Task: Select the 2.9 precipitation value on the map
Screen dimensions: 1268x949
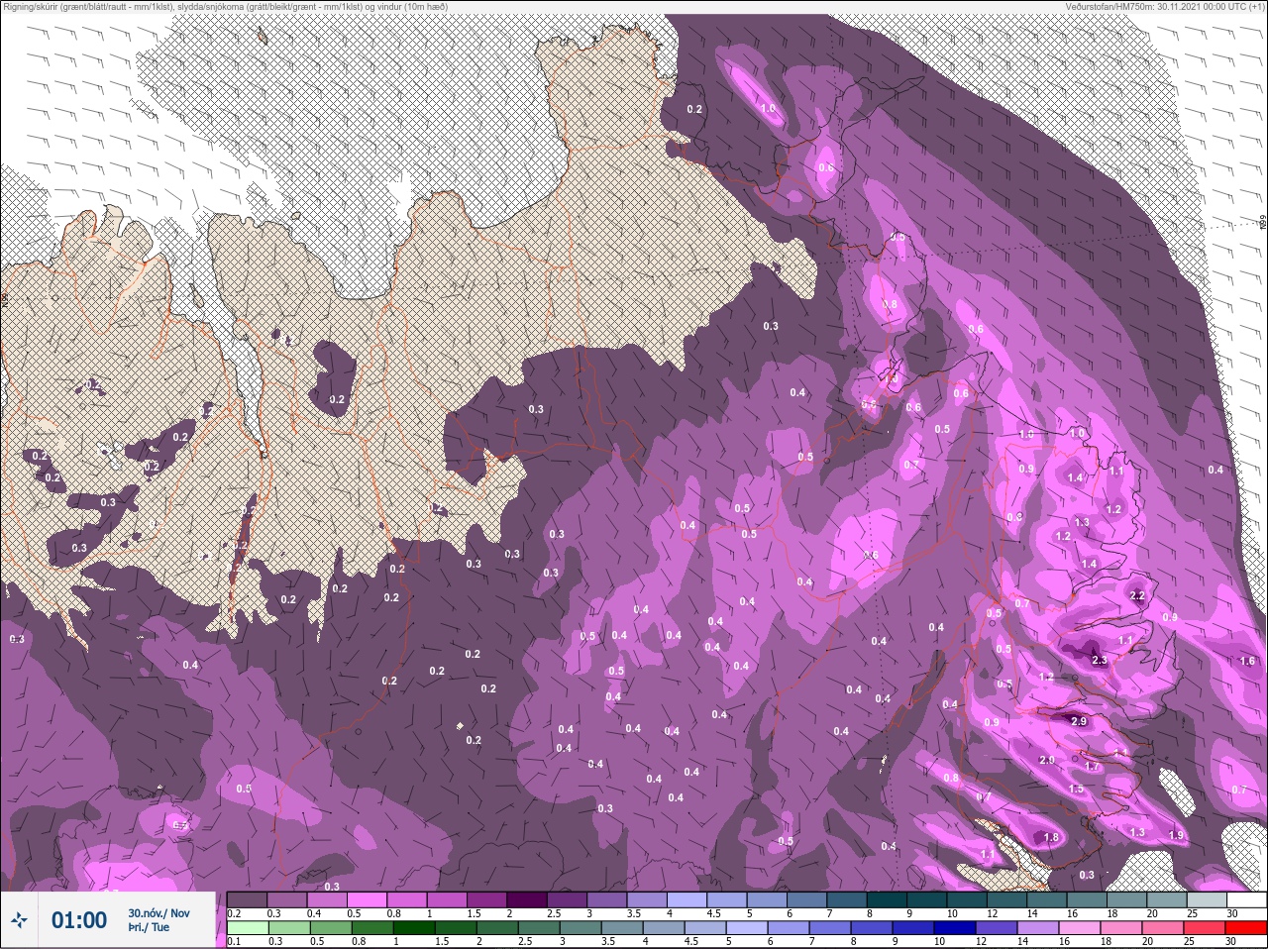Action: 1079,721
